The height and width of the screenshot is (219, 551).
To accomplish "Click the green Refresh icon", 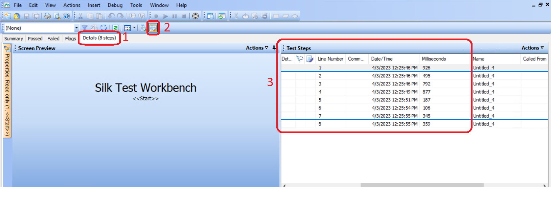I will (115, 28).
